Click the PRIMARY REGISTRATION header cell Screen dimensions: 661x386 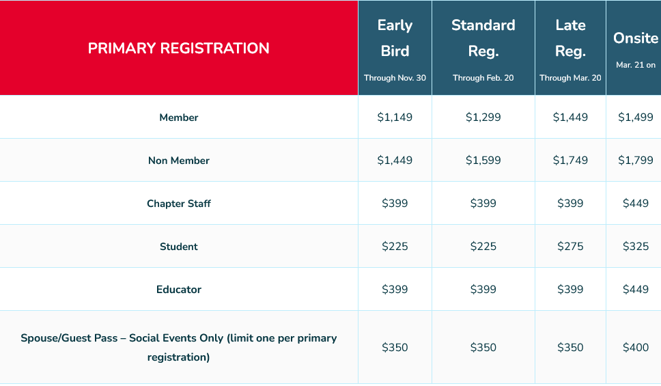click(179, 49)
